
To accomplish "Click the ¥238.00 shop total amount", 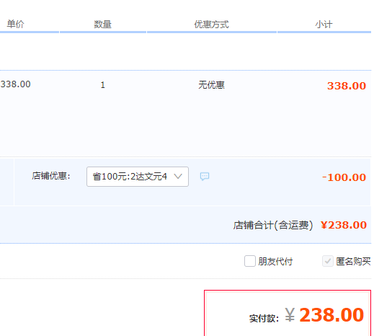I will pos(344,225).
